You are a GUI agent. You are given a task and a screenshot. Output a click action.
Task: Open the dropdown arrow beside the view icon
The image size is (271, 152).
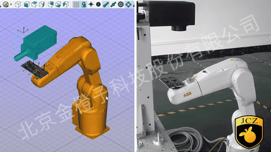click(x=11, y=4)
